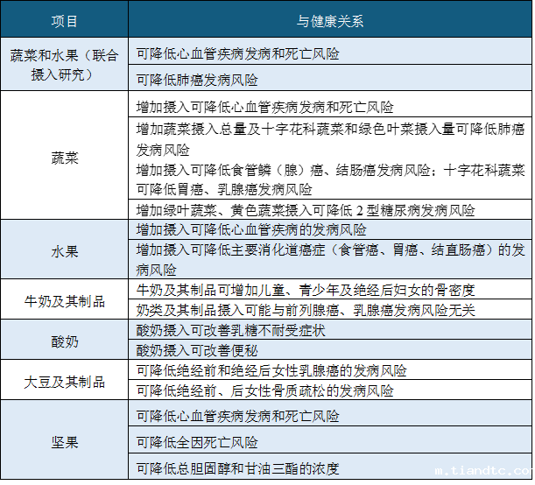This screenshot has height=485, width=535.
Task: Select the 蔬菜和水果（联合摄入研究） row label
Action: tap(66, 65)
